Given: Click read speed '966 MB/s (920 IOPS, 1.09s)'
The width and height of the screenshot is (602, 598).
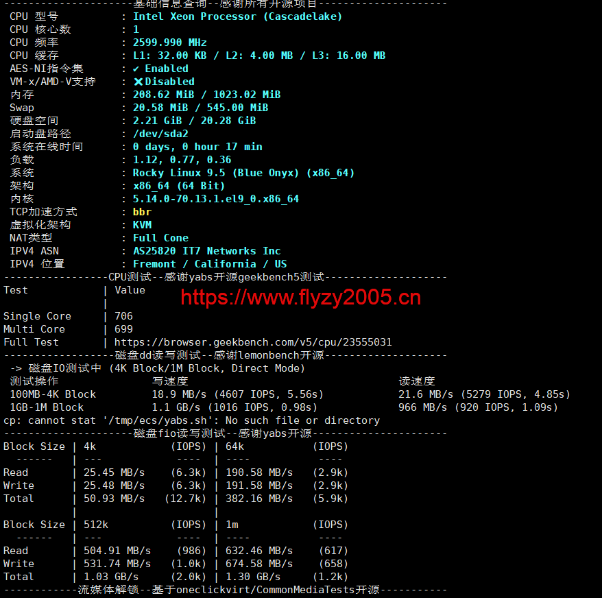Looking at the screenshot, I should pos(478,407).
